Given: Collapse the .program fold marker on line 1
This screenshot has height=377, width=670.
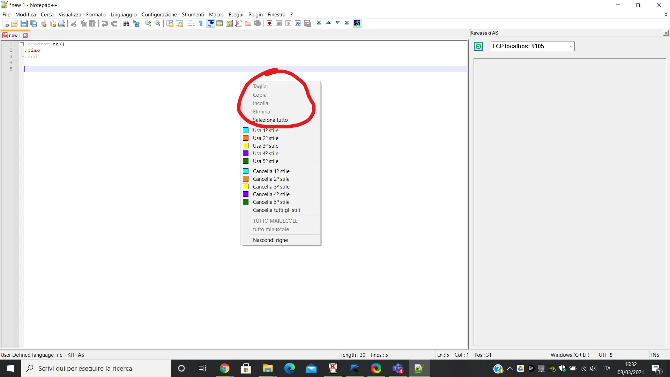Looking at the screenshot, I should pyautogui.click(x=22, y=44).
